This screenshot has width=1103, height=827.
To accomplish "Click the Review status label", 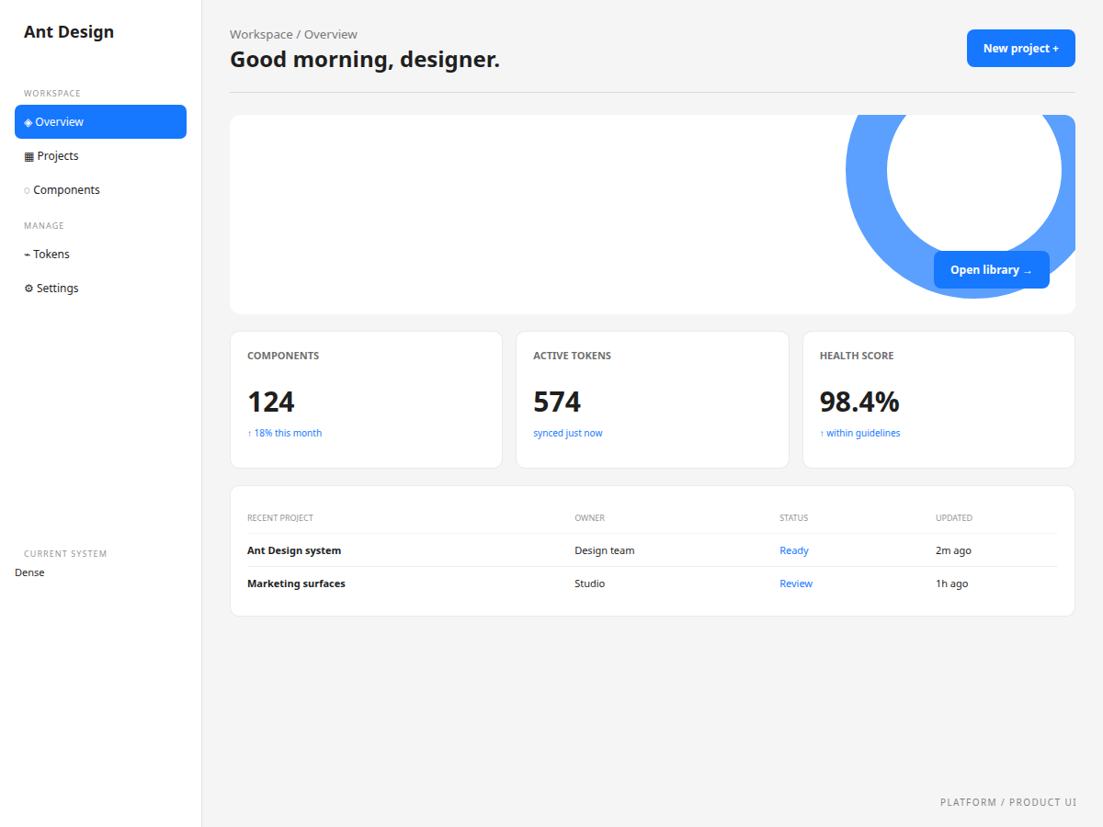I will (x=796, y=583).
